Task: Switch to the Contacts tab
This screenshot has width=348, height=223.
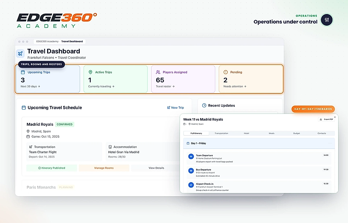Action: click(x=322, y=133)
